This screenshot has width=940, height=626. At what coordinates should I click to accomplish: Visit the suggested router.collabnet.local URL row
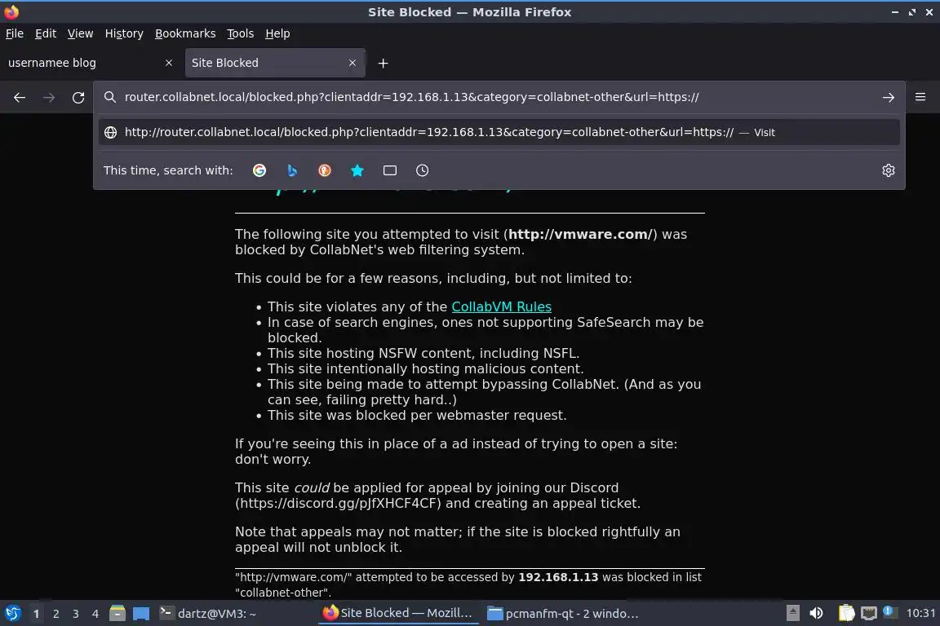coord(499,132)
